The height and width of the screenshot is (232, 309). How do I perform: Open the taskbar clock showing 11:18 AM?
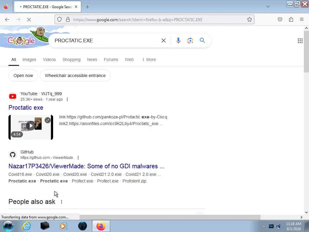coord(293,226)
